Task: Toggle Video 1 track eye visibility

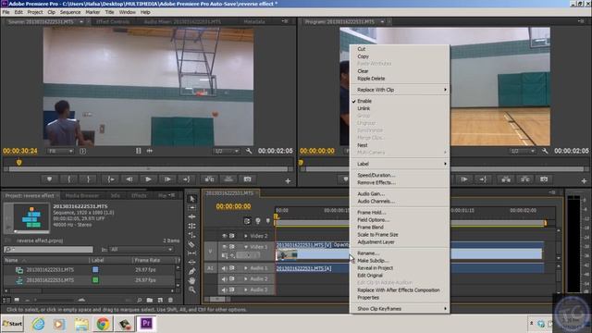Action: pyautogui.click(x=224, y=247)
